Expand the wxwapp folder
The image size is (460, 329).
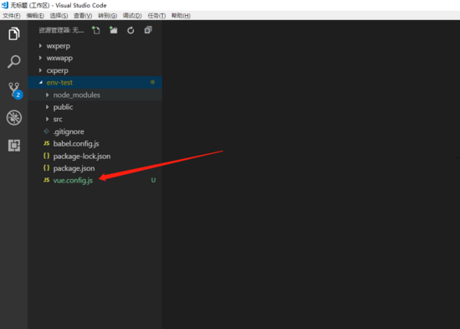[x=95, y=58]
